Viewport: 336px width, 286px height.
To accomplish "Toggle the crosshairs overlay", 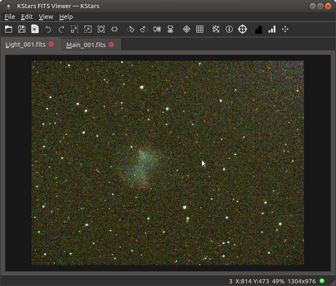I will pyautogui.click(x=187, y=29).
